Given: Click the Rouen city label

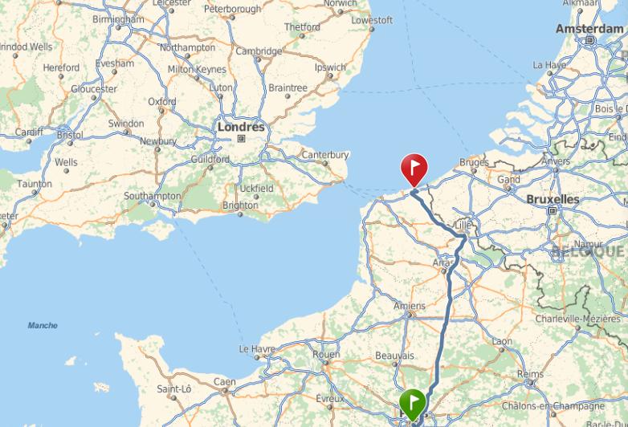Looking at the screenshot, I should pyautogui.click(x=326, y=354).
